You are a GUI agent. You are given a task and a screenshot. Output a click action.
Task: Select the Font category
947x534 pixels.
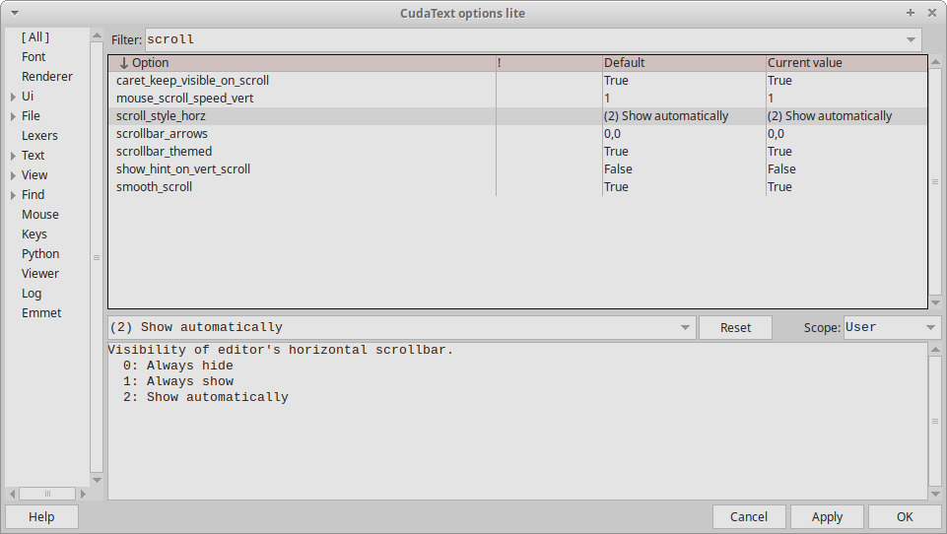click(34, 57)
